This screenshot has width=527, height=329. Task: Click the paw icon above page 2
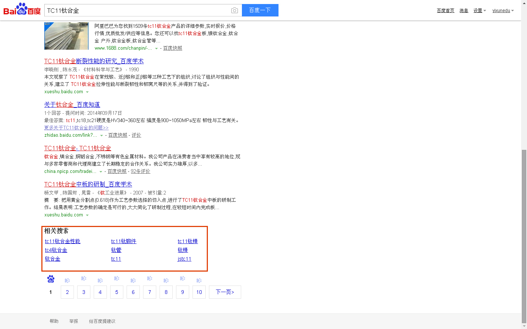click(x=67, y=280)
